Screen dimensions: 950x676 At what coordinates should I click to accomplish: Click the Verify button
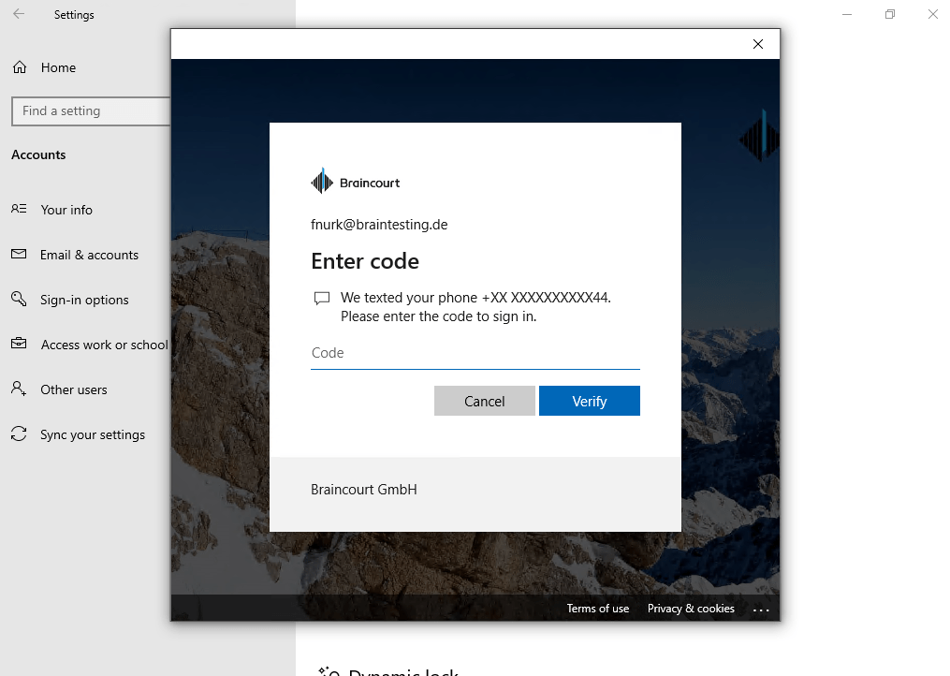[x=590, y=401]
